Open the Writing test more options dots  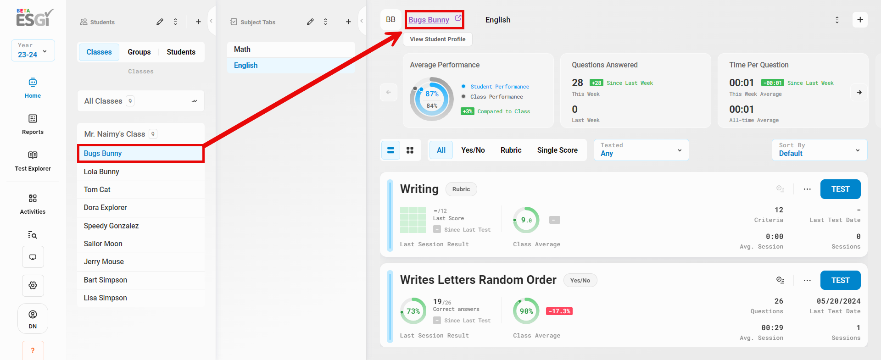(807, 189)
